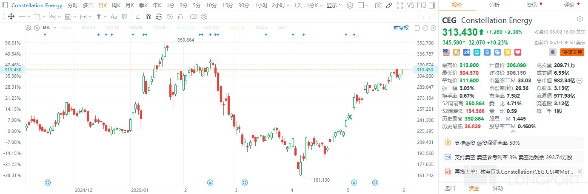
Task: Expand the 2小时 period dropdown
Action: 288,6
